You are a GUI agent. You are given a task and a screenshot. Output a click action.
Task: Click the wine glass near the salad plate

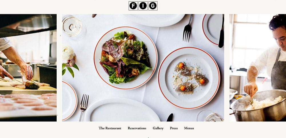point(74,27)
